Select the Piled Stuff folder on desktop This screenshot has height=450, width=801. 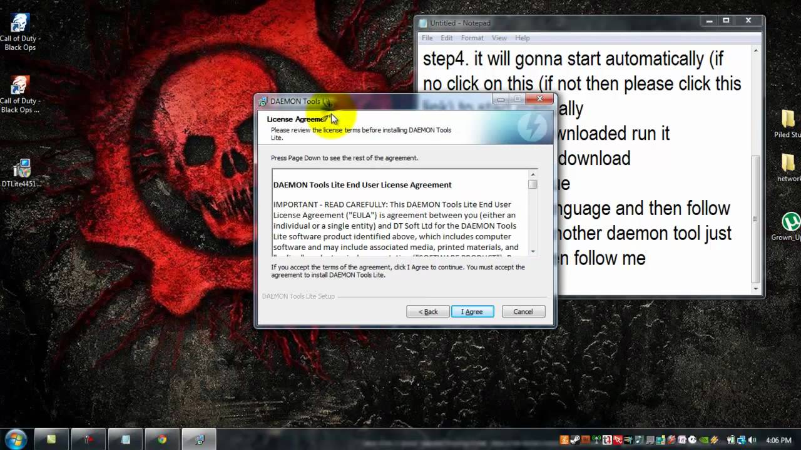788,123
